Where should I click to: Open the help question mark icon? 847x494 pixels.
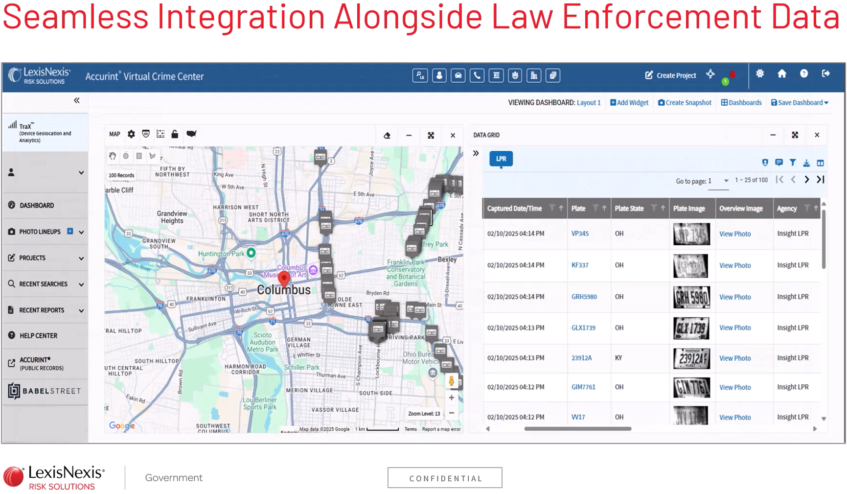(804, 73)
